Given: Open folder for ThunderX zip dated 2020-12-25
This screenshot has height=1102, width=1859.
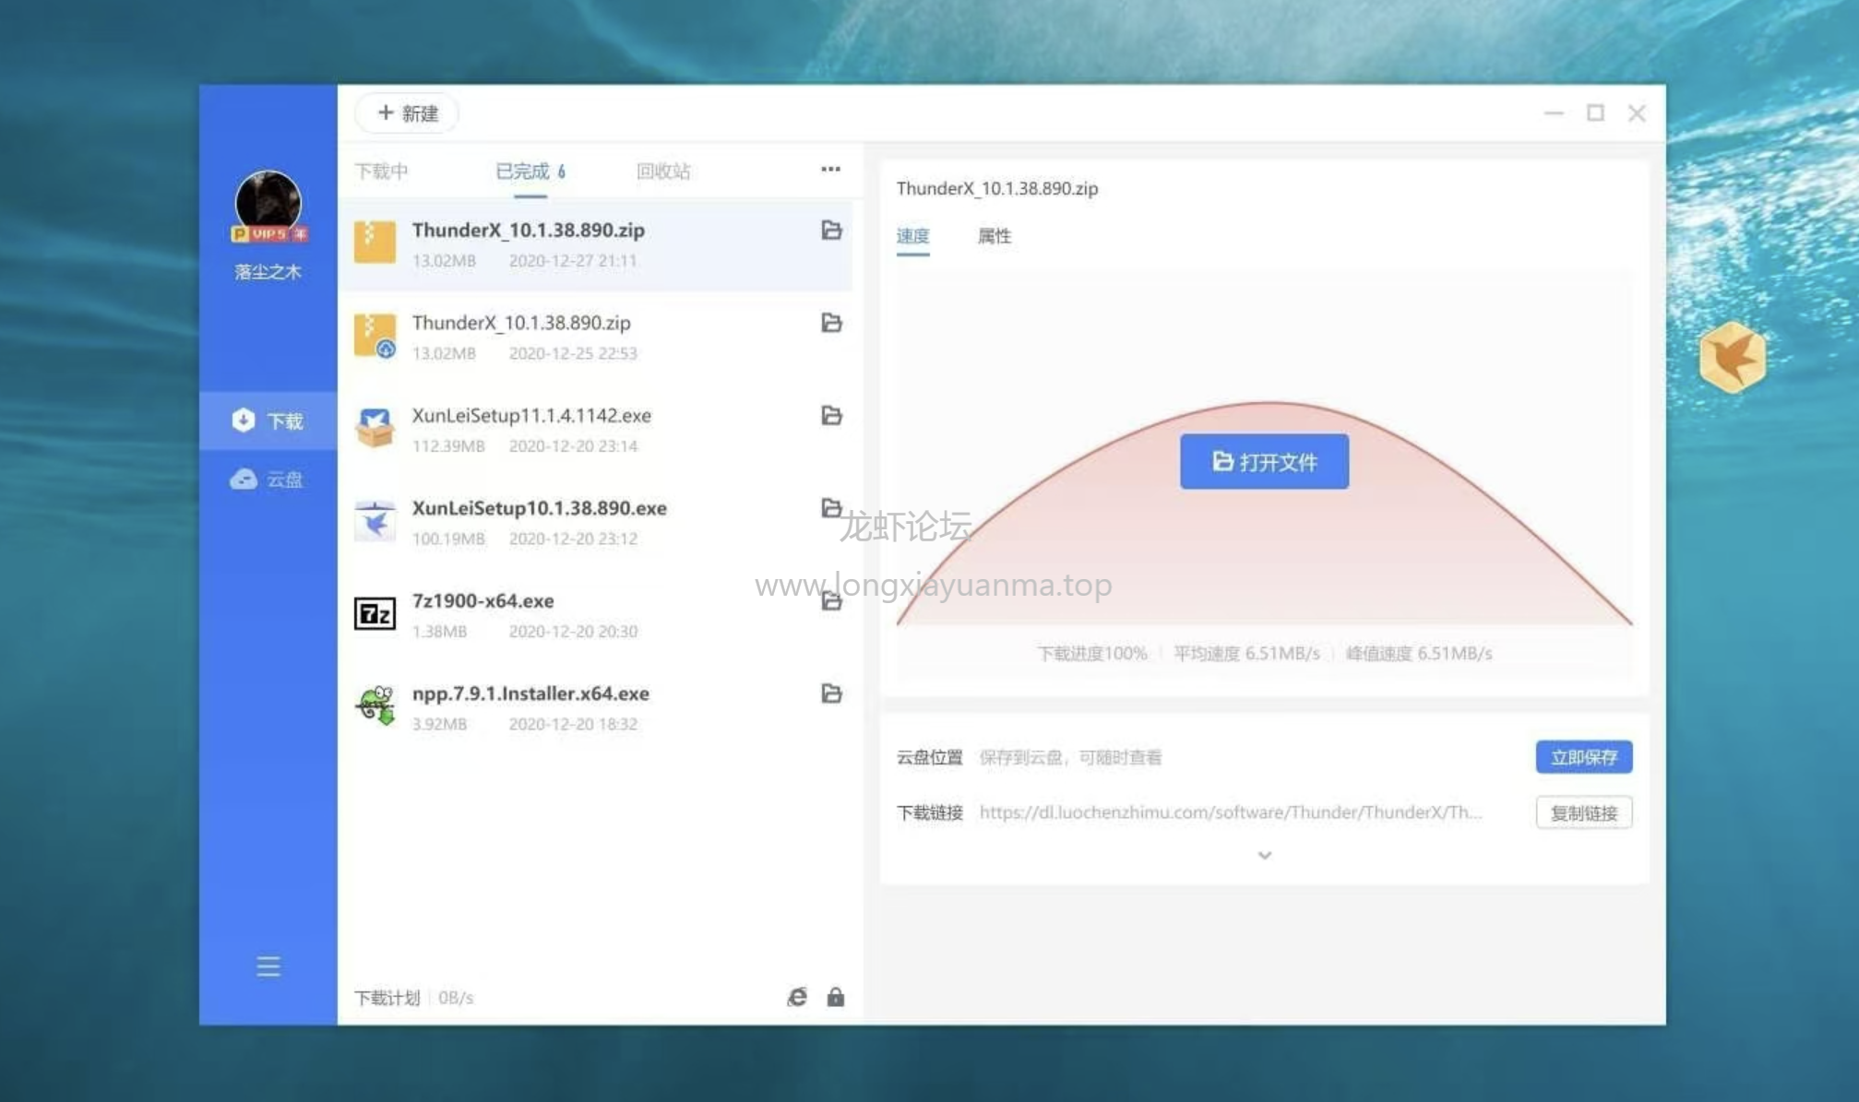Looking at the screenshot, I should (831, 322).
